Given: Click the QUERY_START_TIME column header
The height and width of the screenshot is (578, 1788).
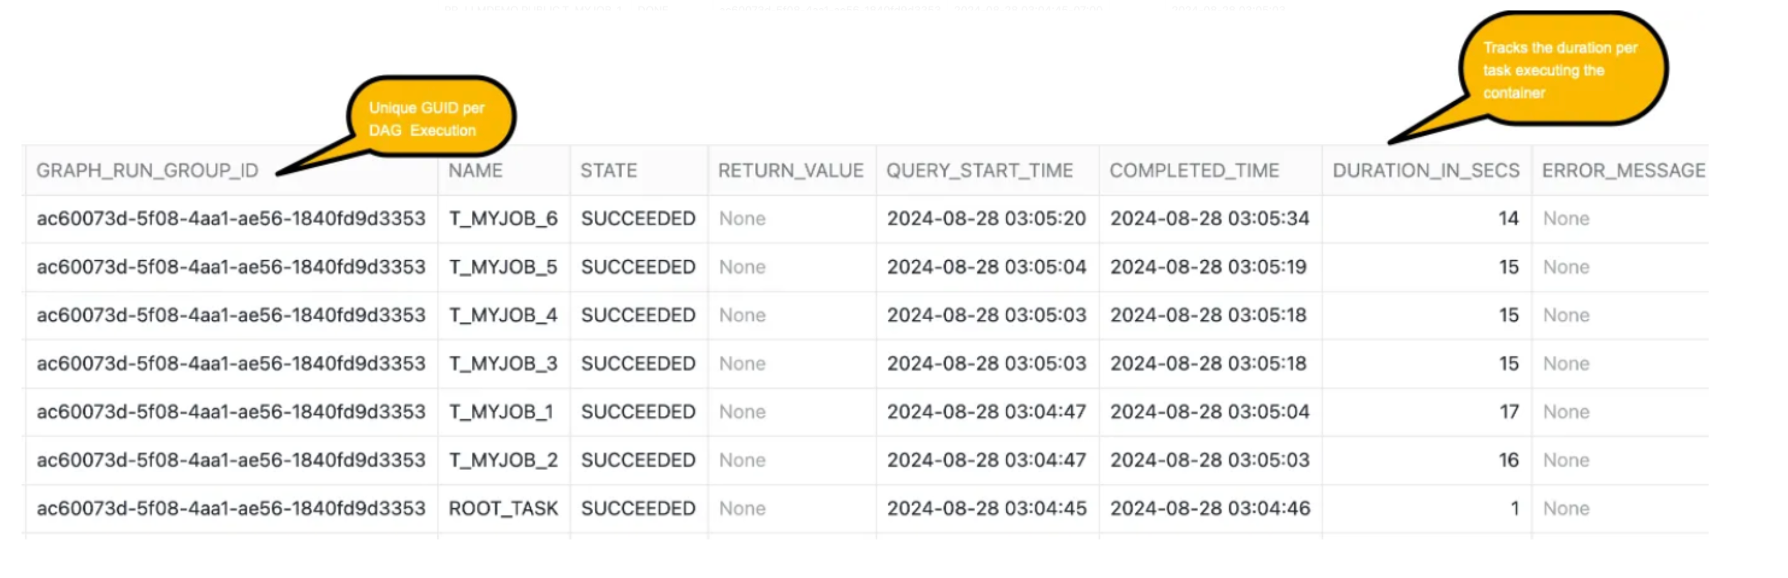Looking at the screenshot, I should [979, 171].
